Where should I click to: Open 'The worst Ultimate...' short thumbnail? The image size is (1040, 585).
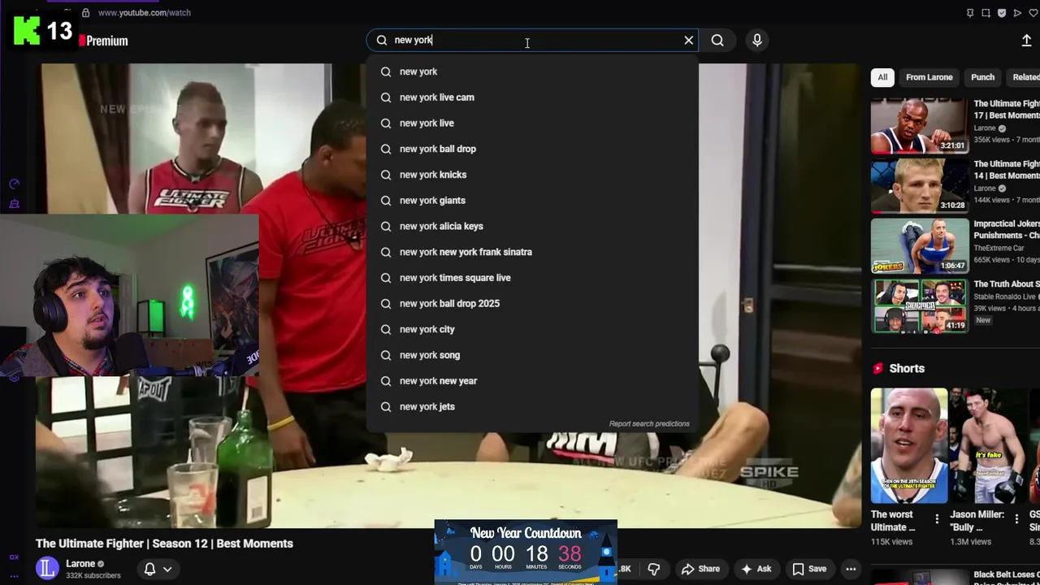click(908, 446)
